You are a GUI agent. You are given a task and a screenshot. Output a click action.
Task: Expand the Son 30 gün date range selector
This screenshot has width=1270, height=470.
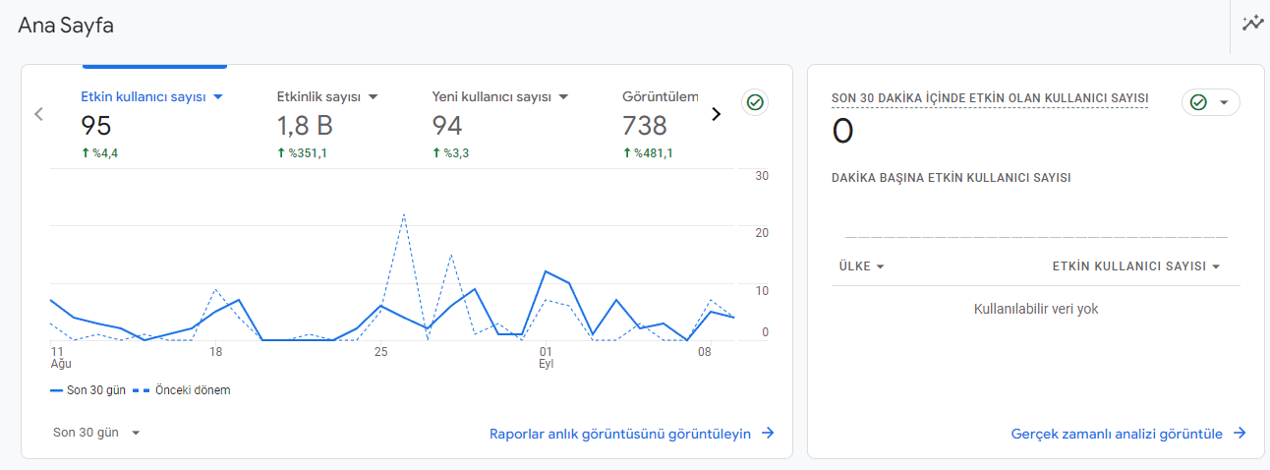click(97, 433)
